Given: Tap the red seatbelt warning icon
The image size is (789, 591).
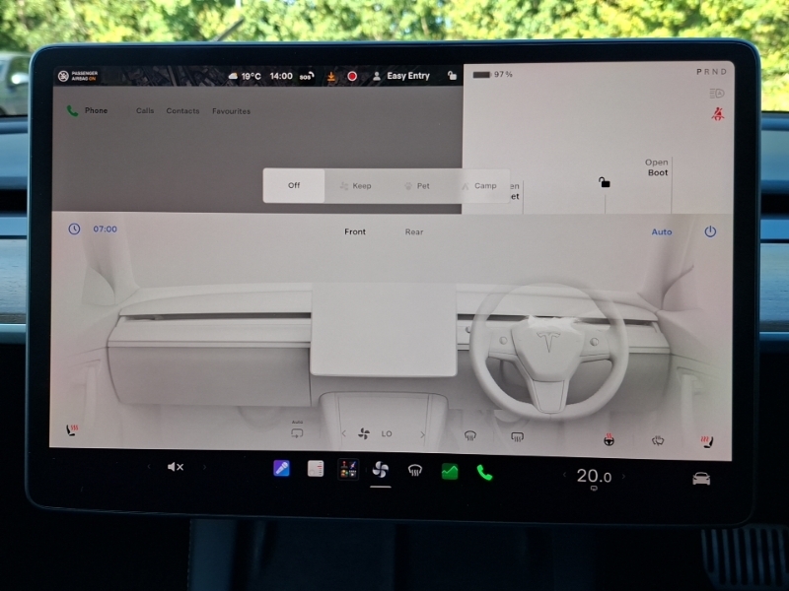Looking at the screenshot, I should (x=717, y=114).
